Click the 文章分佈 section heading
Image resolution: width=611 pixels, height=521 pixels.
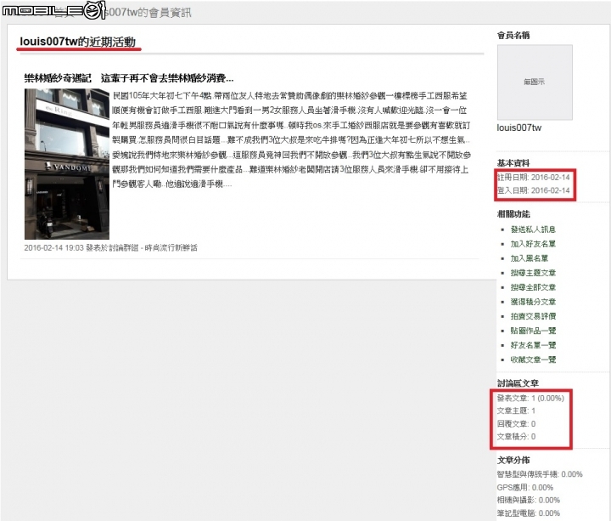tap(513, 460)
